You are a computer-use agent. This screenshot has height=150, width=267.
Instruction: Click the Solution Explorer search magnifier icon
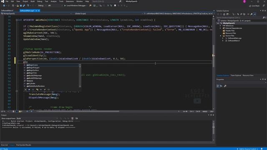point(264,17)
